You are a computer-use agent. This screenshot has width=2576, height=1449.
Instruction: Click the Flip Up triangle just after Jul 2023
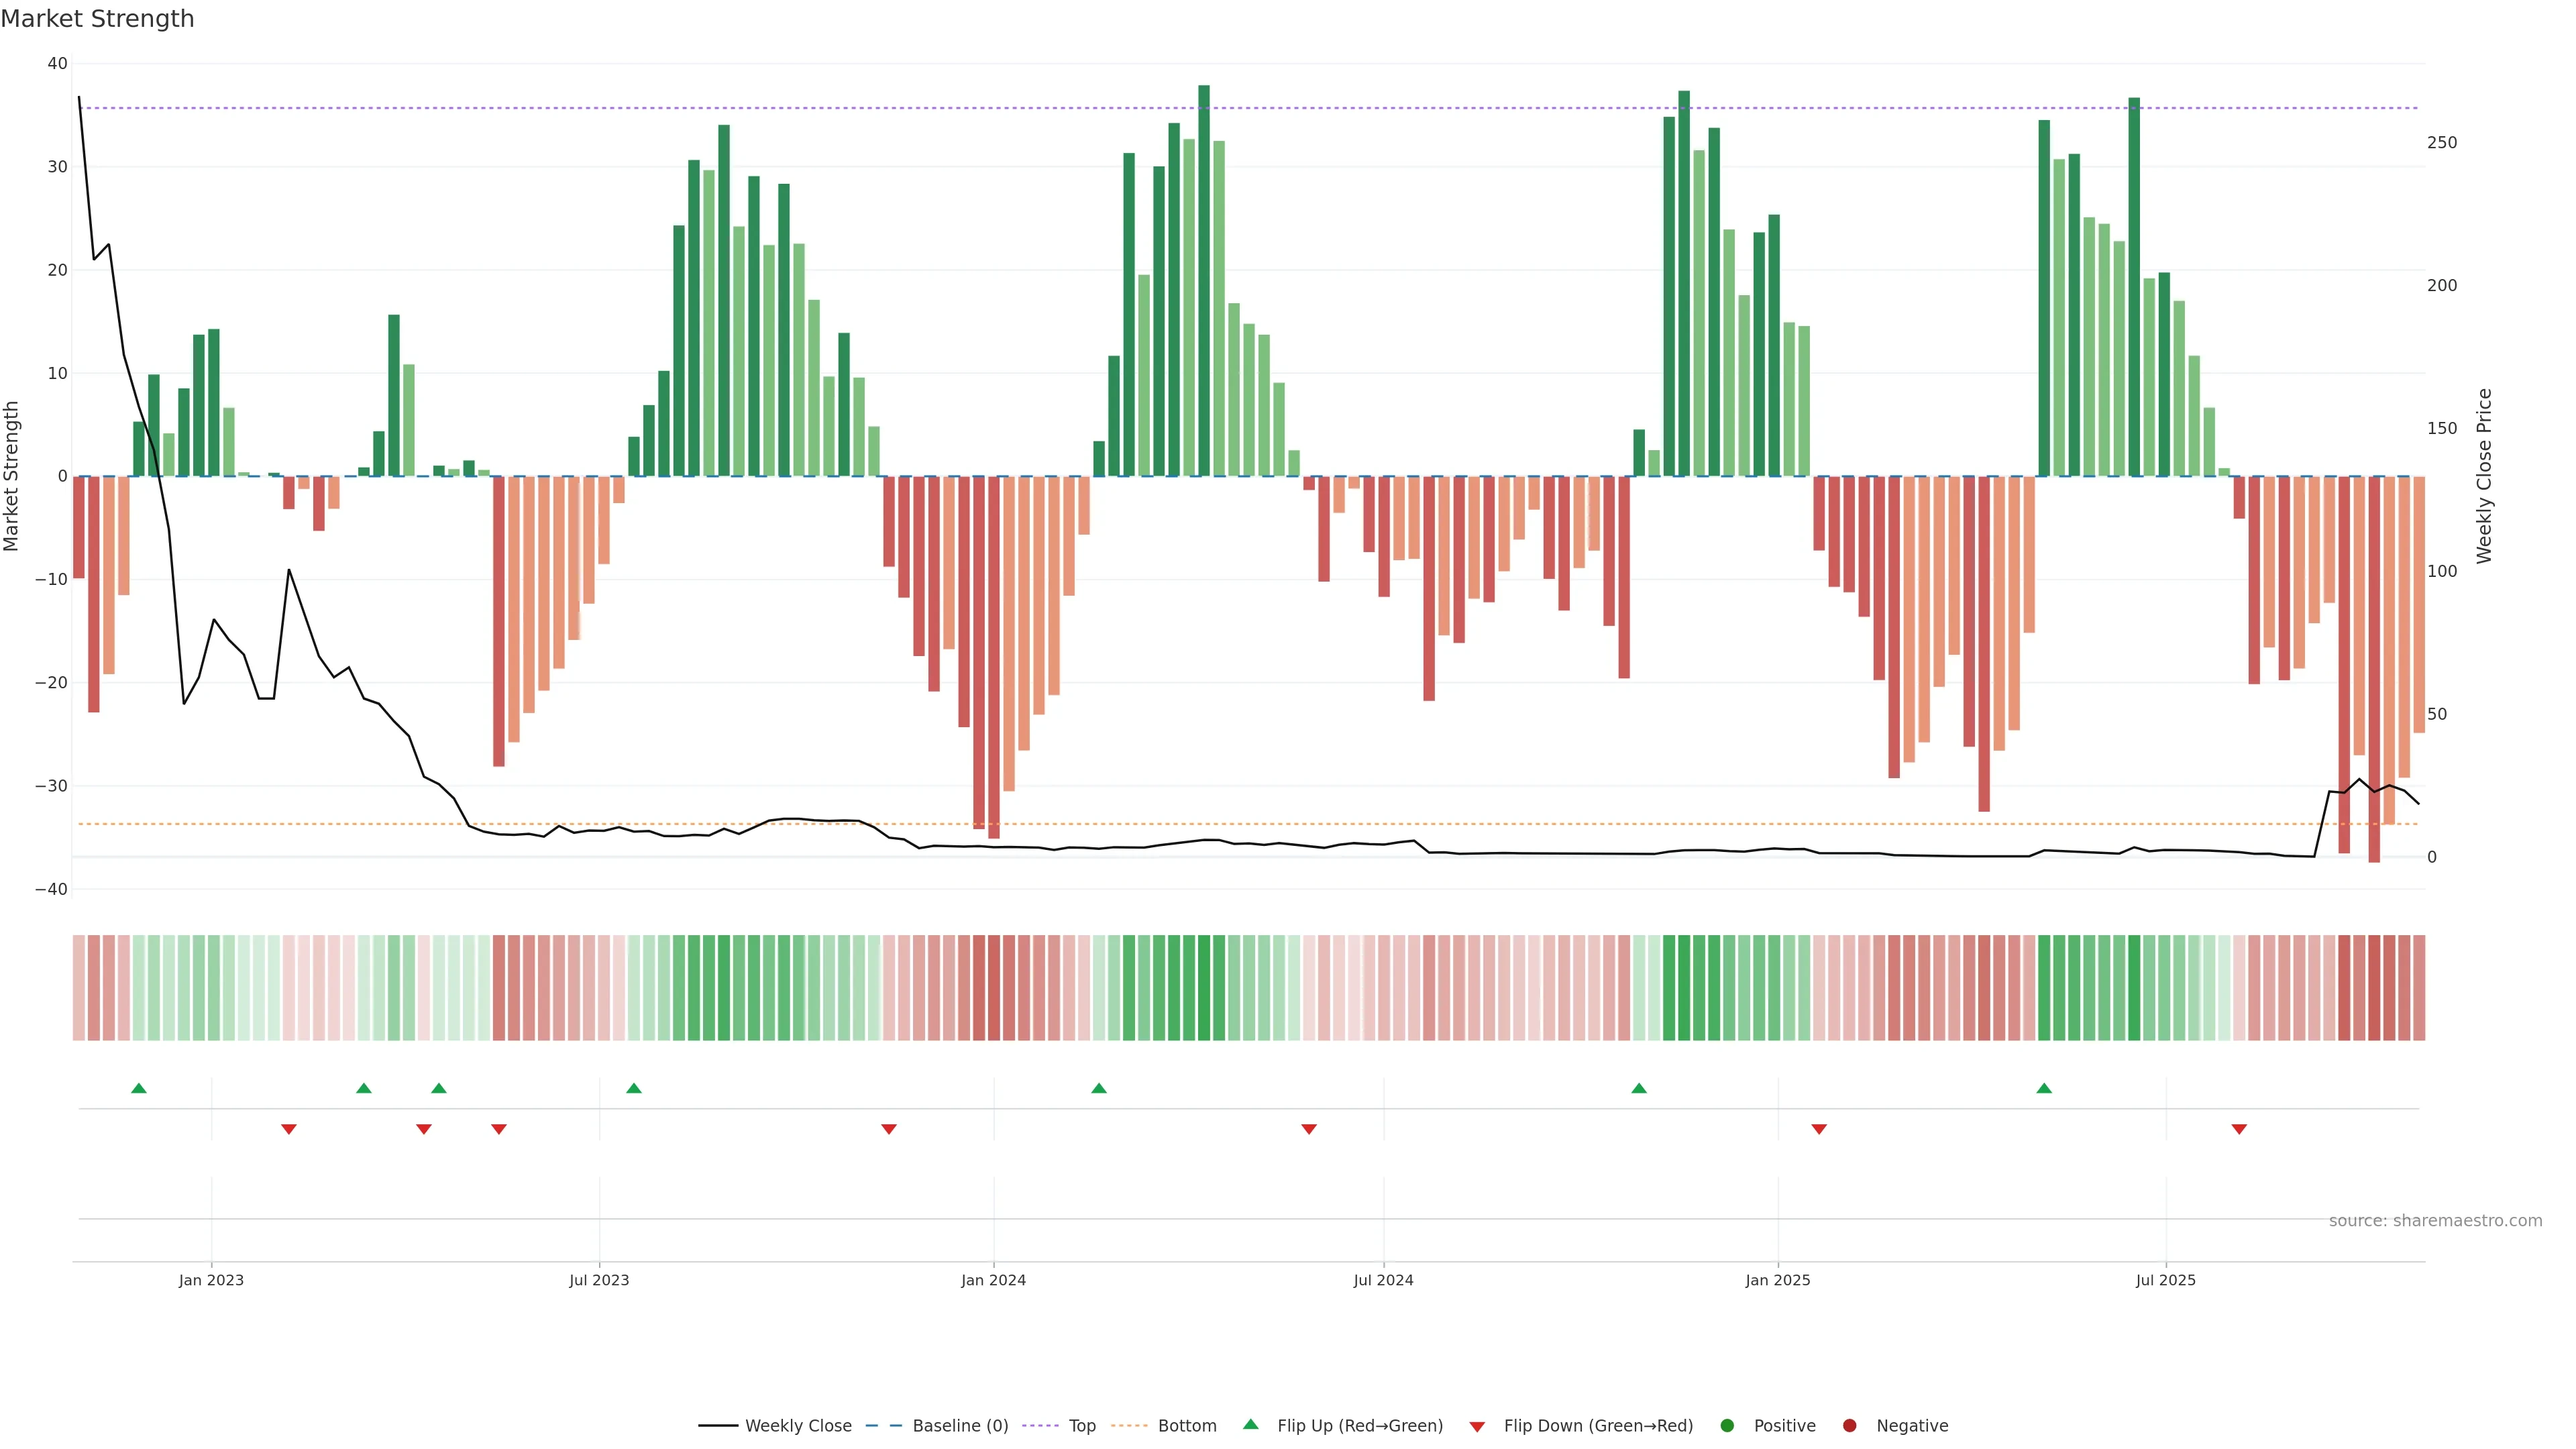634,1088
